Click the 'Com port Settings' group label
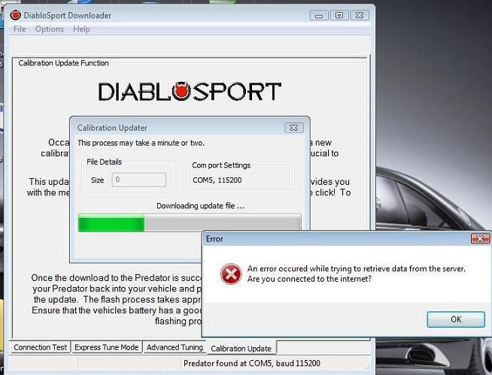 coord(221,165)
